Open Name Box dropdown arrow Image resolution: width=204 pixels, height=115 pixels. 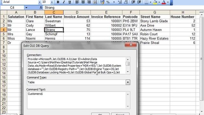[26, 8]
